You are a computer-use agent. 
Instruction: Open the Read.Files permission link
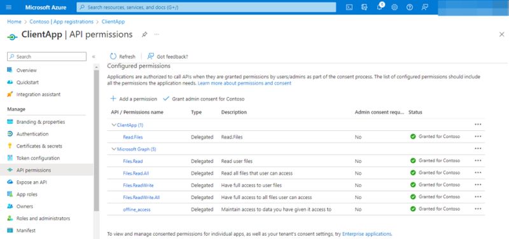(x=133, y=137)
